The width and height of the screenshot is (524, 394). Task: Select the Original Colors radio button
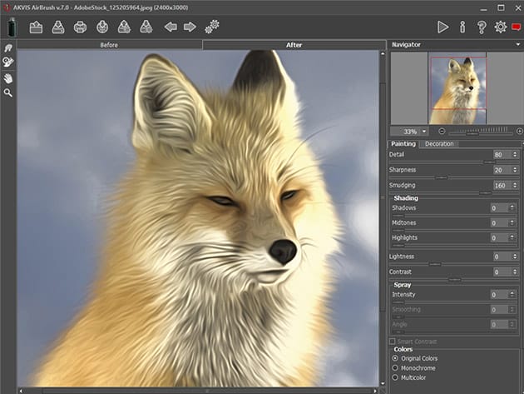394,358
